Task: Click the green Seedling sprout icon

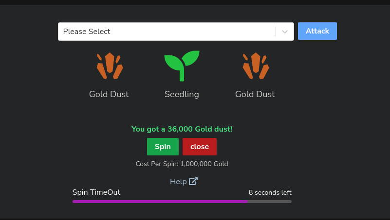Action: [182, 66]
